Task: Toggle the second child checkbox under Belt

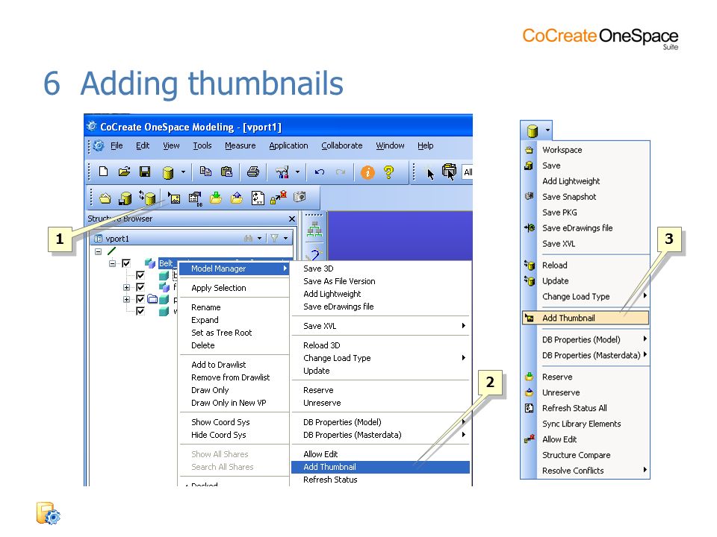Action: [x=140, y=287]
